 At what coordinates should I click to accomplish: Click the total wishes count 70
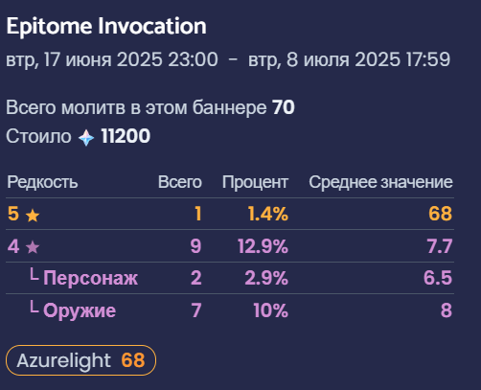[x=284, y=107]
